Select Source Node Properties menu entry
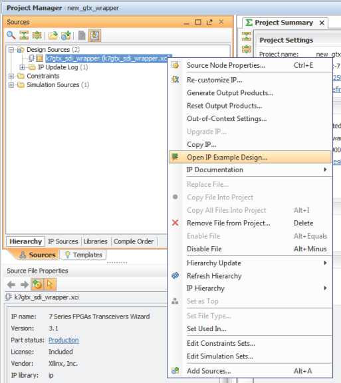Image resolution: width=341 pixels, height=383 pixels. pos(250,65)
